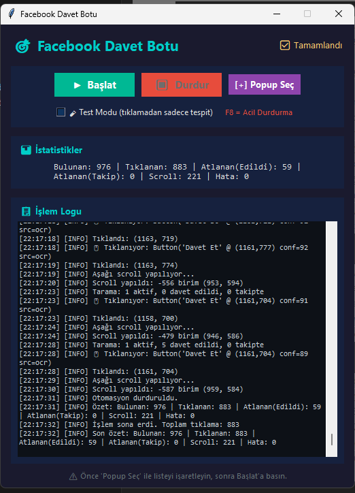Click the target icon beside Facebook Davet Botu
This screenshot has width=355, height=493.
coord(23,46)
